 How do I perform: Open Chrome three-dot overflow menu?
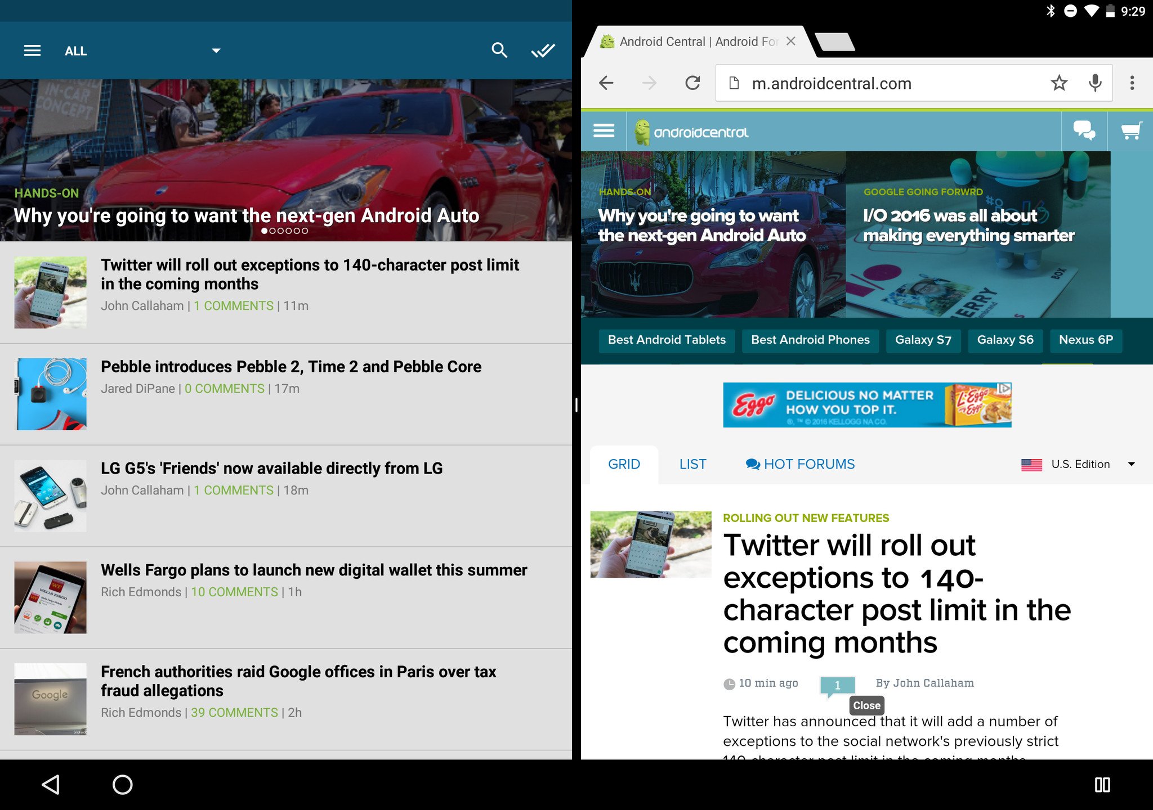pos(1132,83)
